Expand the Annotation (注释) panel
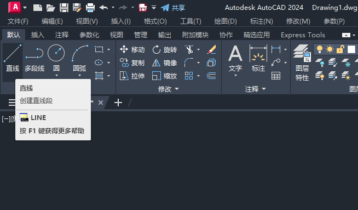The width and height of the screenshot is (358, 210). (256, 89)
